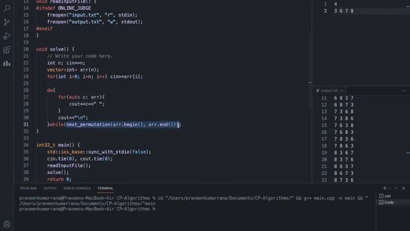Viewport: 410px width, 231px height.
Task: Click the 'solve();' call in main
Action: [x=58, y=173]
